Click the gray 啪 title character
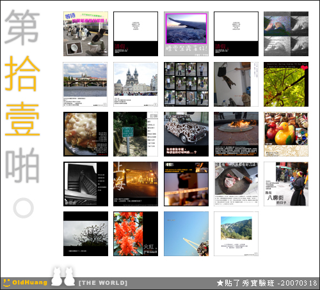The height and width of the screenshot is (290, 320). coord(22,165)
